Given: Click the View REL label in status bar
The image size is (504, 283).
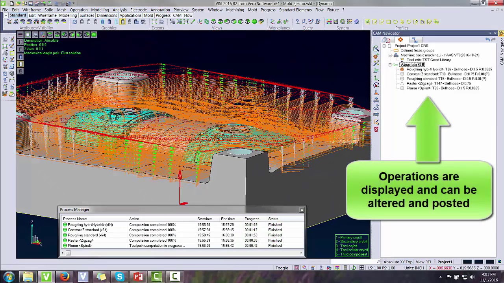Looking at the screenshot, I should tap(424, 262).
